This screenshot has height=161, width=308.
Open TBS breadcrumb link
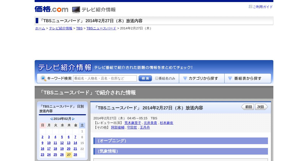(79, 28)
